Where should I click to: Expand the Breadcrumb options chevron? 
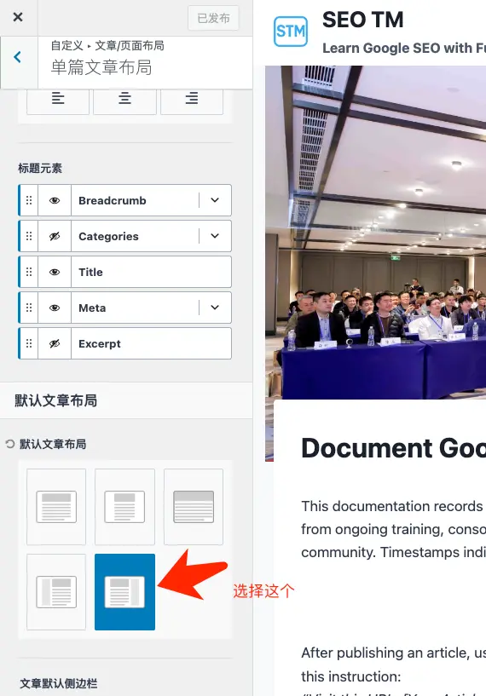215,200
